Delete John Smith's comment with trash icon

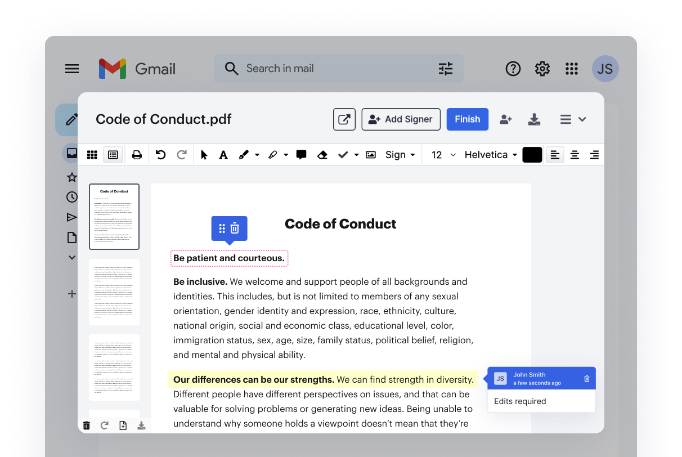point(587,379)
